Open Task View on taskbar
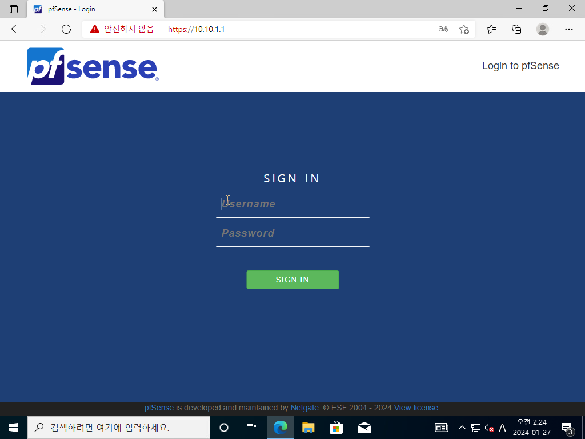Screen dimensions: 585x439 (251, 428)
